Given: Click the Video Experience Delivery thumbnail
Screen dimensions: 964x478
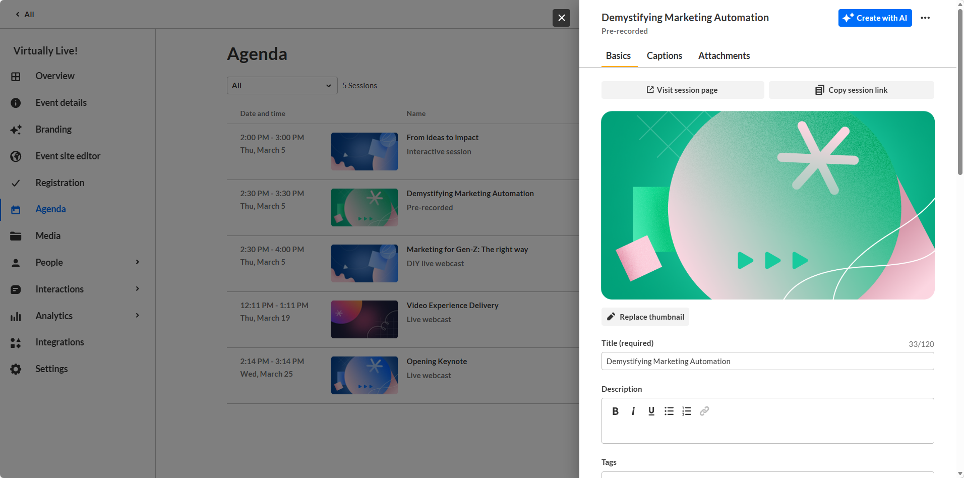Looking at the screenshot, I should click(x=365, y=319).
